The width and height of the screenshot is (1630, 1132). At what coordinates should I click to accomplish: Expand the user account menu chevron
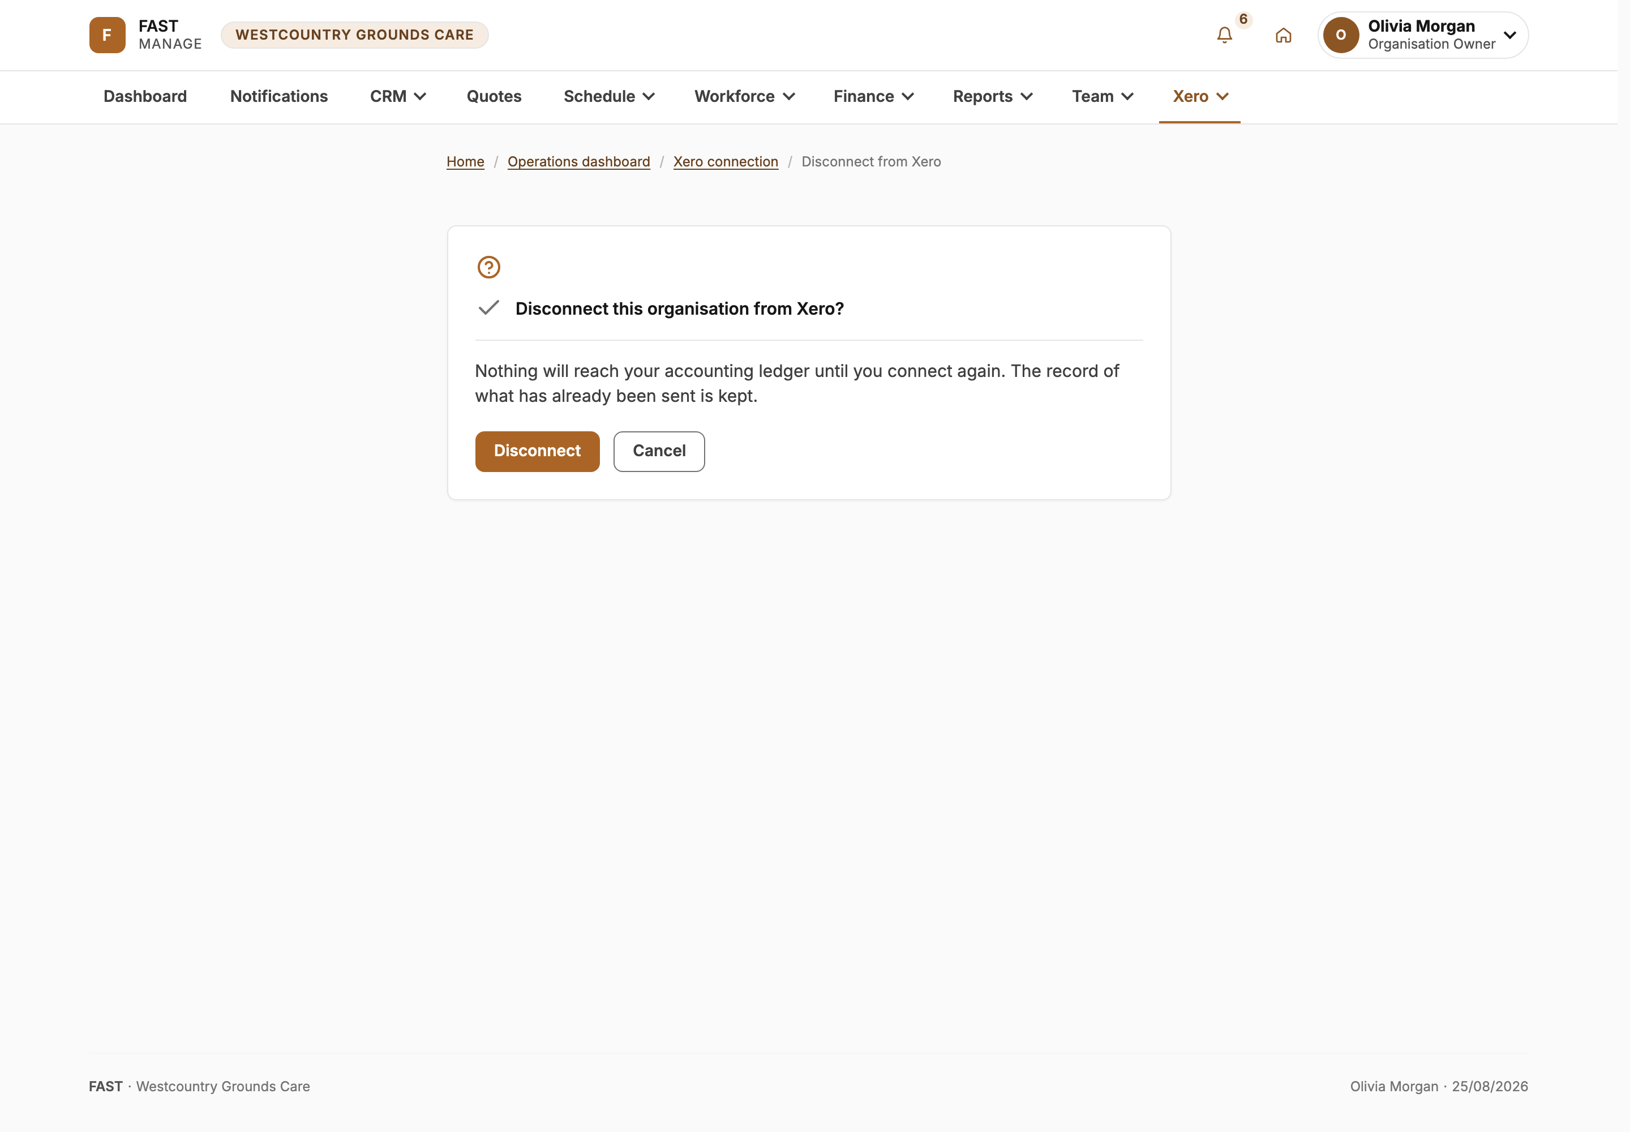coord(1509,35)
